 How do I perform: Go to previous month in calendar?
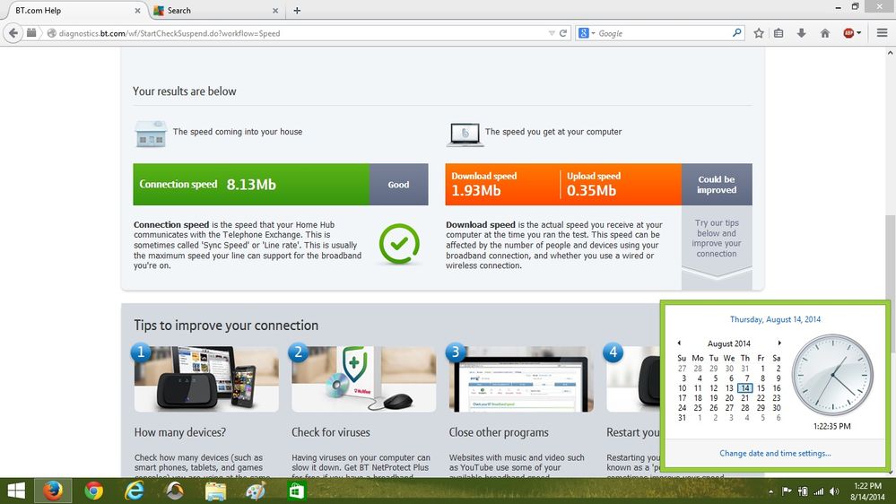pyautogui.click(x=679, y=343)
